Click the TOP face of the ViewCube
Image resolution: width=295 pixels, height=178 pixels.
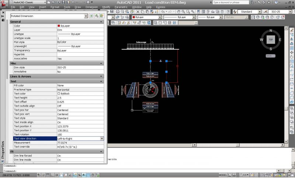point(271,39)
